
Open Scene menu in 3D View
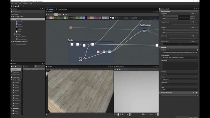[x=47, y=69]
